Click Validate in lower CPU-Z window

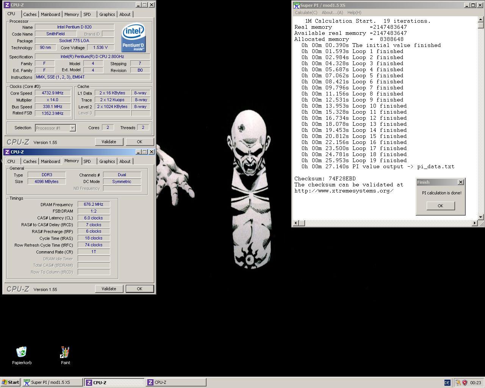click(x=109, y=289)
